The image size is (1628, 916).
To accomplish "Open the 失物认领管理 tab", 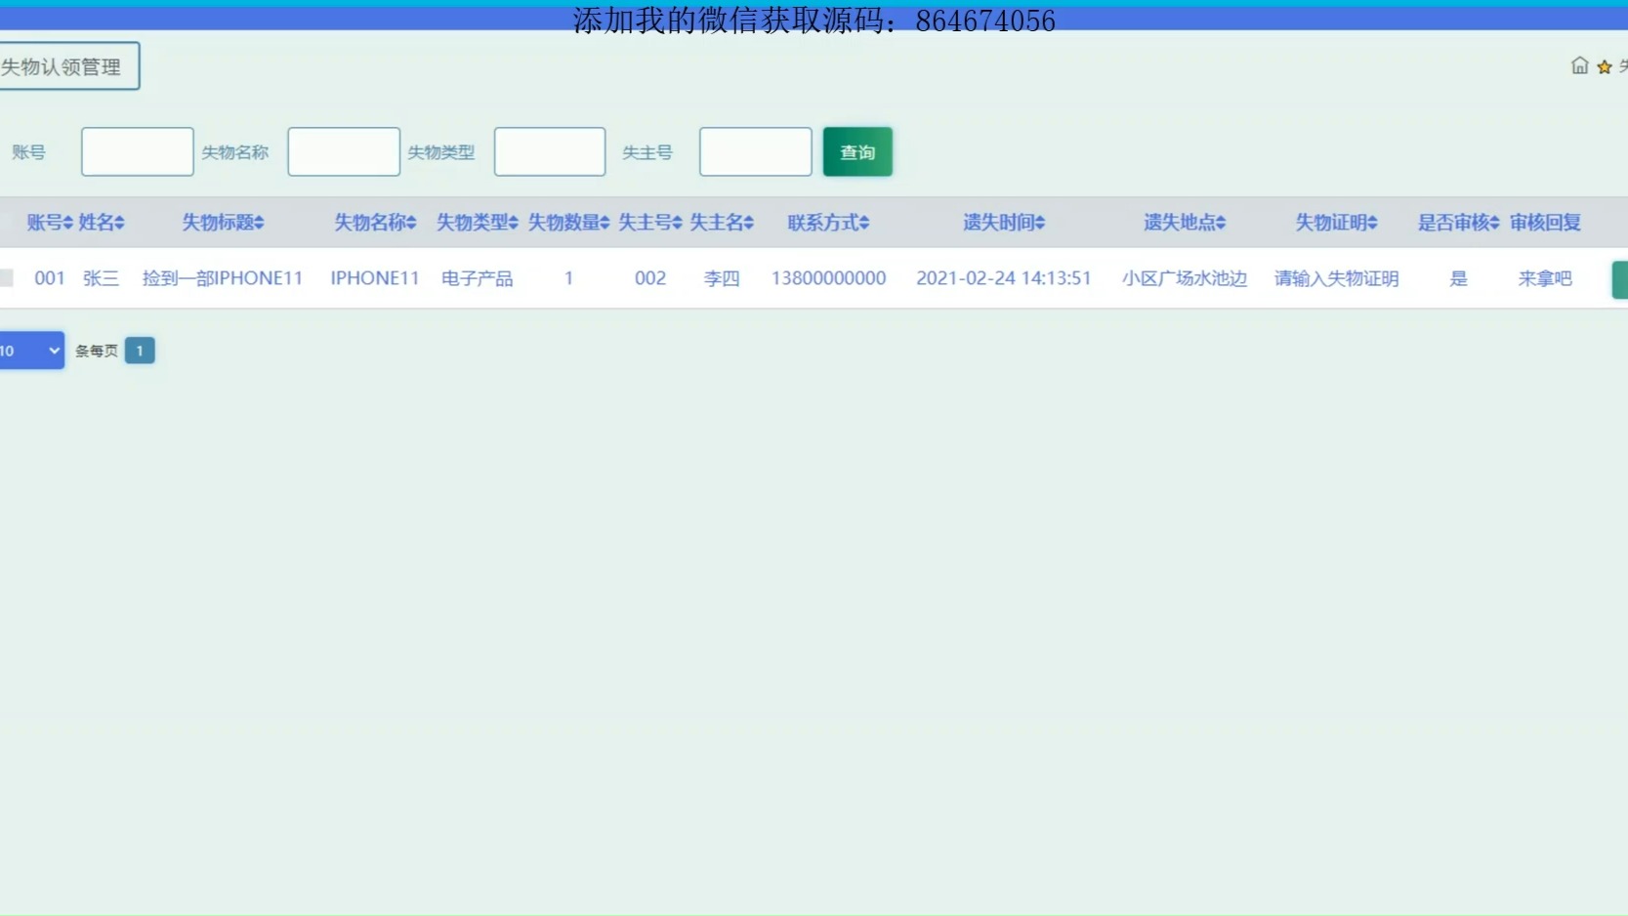I will pos(68,66).
